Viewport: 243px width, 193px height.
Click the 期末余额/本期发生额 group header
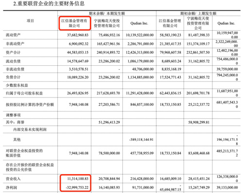tap(107, 14)
